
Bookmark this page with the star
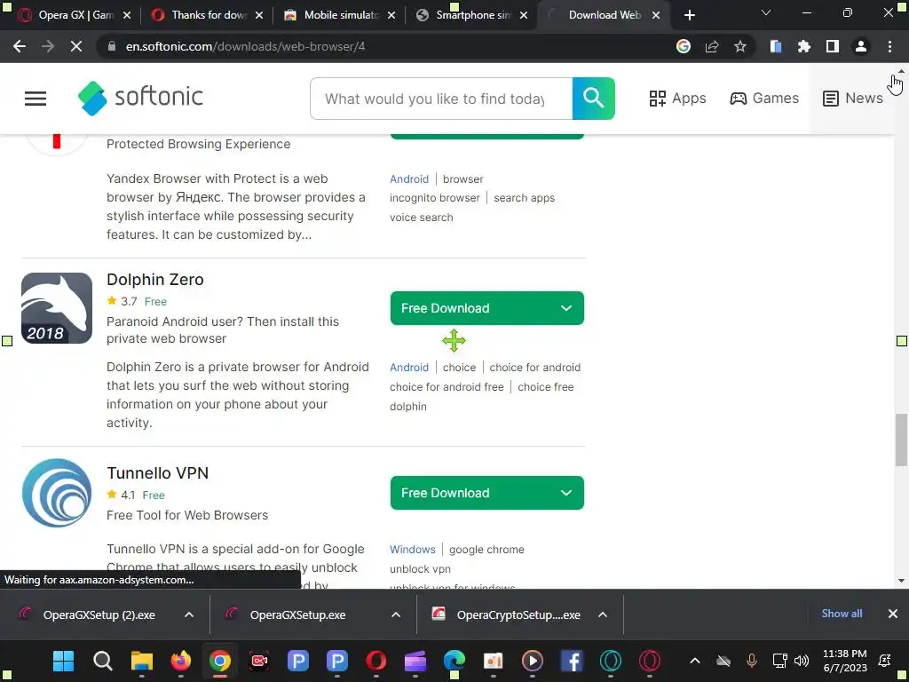click(x=739, y=46)
